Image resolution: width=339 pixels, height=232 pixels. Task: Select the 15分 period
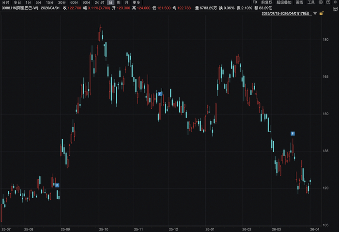pos(50,2)
